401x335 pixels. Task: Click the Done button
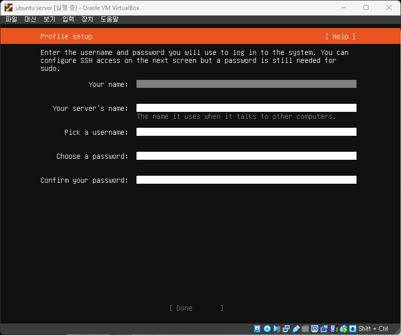[196, 308]
